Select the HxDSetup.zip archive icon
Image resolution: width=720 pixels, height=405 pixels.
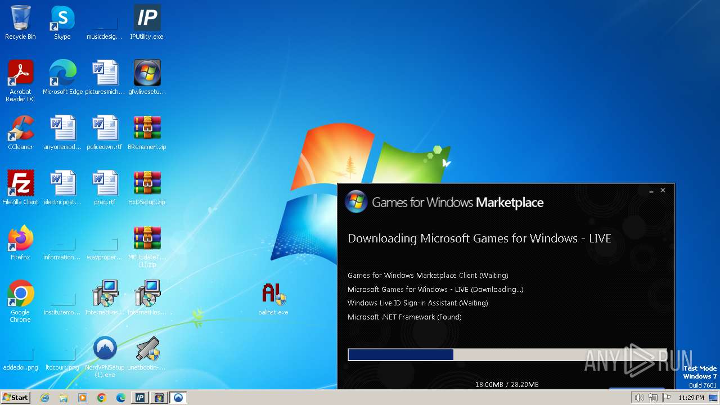[147, 188]
